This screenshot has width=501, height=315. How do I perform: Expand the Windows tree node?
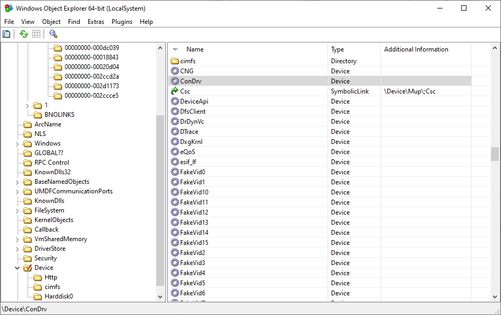point(17,144)
